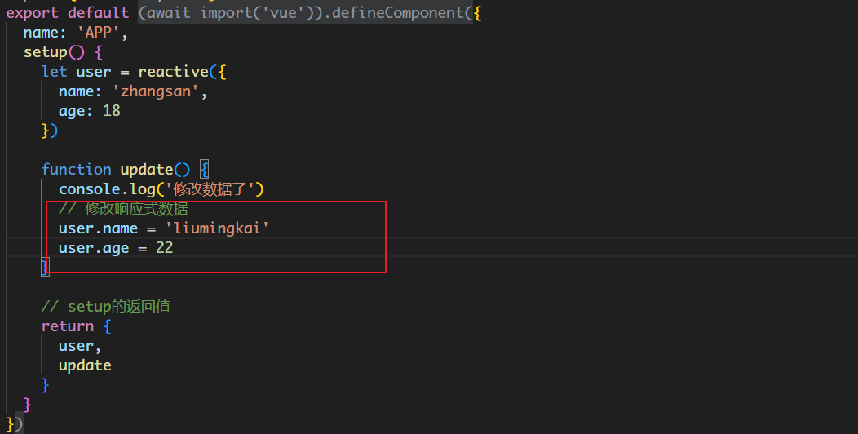Click the comment '// setup的返回值'
The height and width of the screenshot is (434, 858).
point(106,307)
